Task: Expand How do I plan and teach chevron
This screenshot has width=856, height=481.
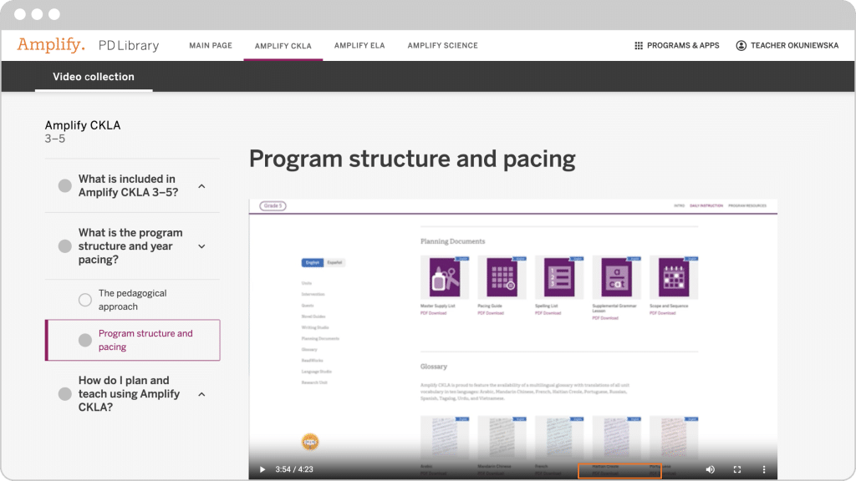Action: coord(201,394)
